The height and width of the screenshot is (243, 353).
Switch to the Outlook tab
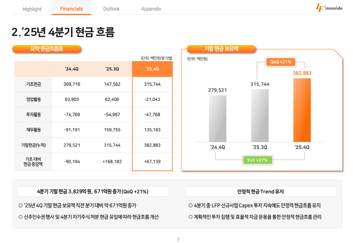tap(111, 9)
